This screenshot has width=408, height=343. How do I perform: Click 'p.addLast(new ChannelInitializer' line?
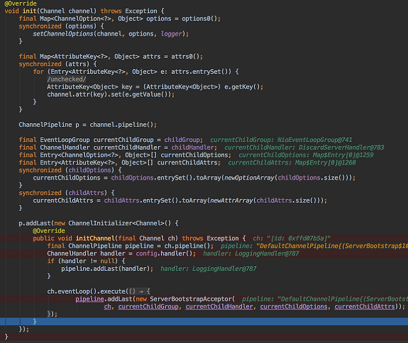click(x=99, y=223)
